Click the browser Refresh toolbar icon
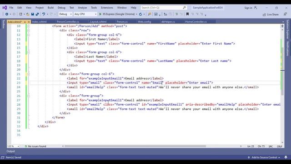291x164 pixels. tap(140, 14)
